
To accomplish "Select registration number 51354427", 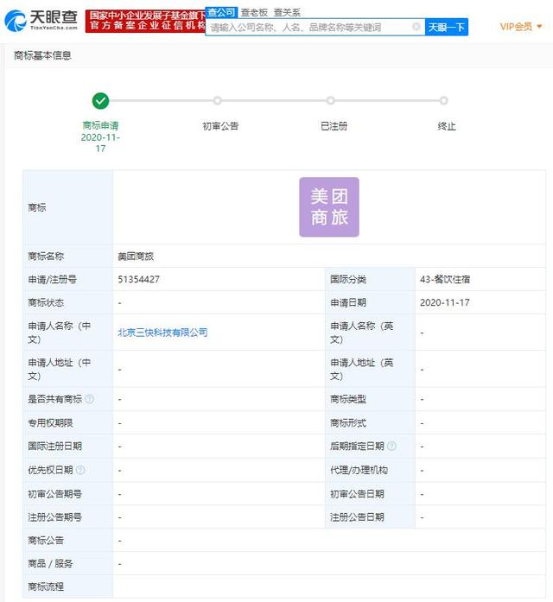I will point(138,280).
